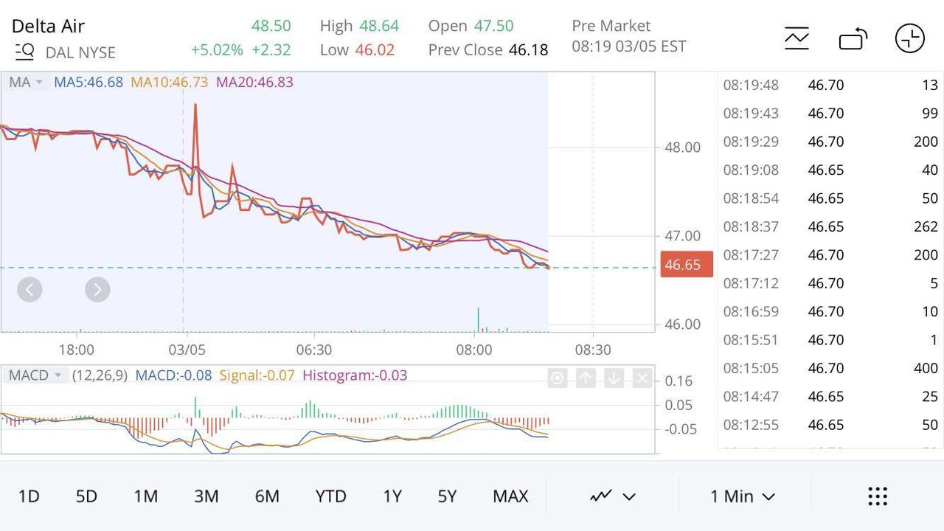
Task: Tap the symbol search icon beside DAL NYSE
Action: pos(24,52)
